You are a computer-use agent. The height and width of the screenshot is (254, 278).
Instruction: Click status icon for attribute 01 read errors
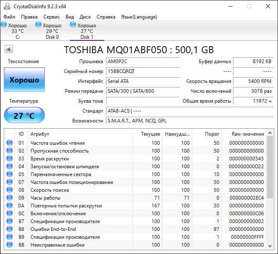coord(9,143)
